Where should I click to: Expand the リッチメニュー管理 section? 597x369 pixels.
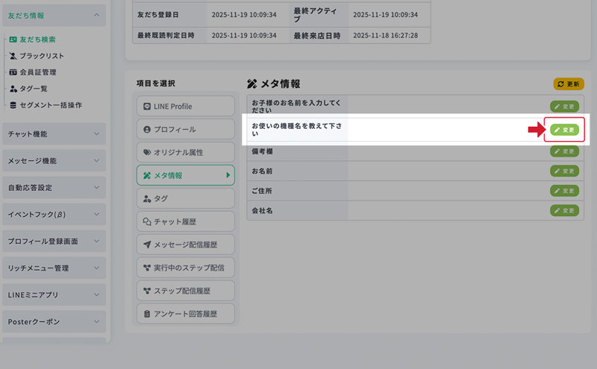54,268
